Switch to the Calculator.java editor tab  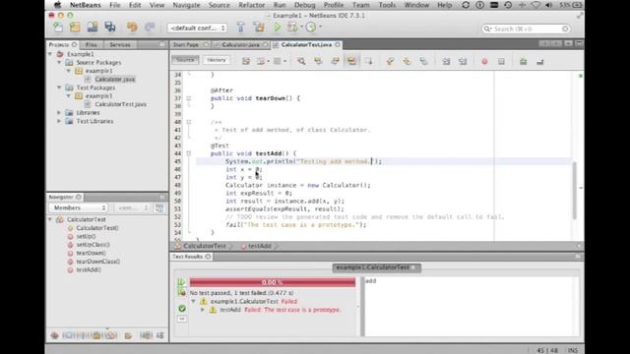click(x=240, y=44)
